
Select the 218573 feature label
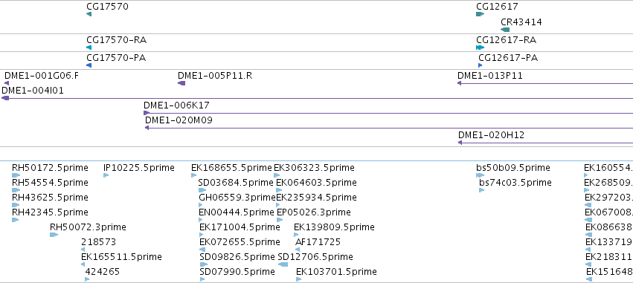(98, 242)
